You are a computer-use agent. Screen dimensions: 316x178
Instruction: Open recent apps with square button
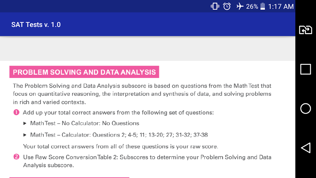(305, 69)
